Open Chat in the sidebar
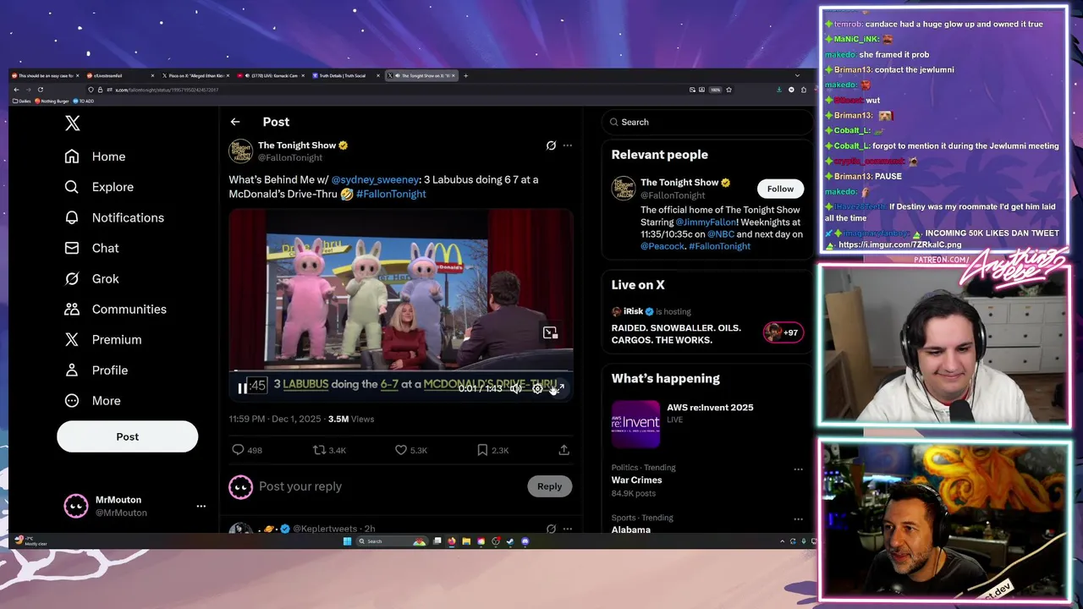Screen dimensions: 1083x609 click(92, 248)
